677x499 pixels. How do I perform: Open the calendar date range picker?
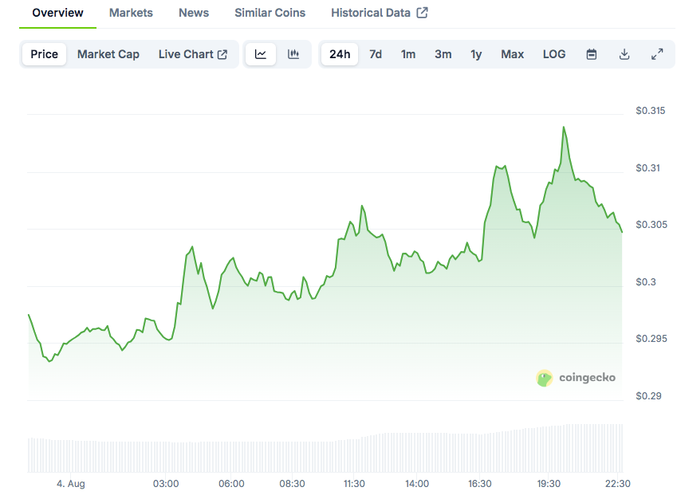coord(592,54)
